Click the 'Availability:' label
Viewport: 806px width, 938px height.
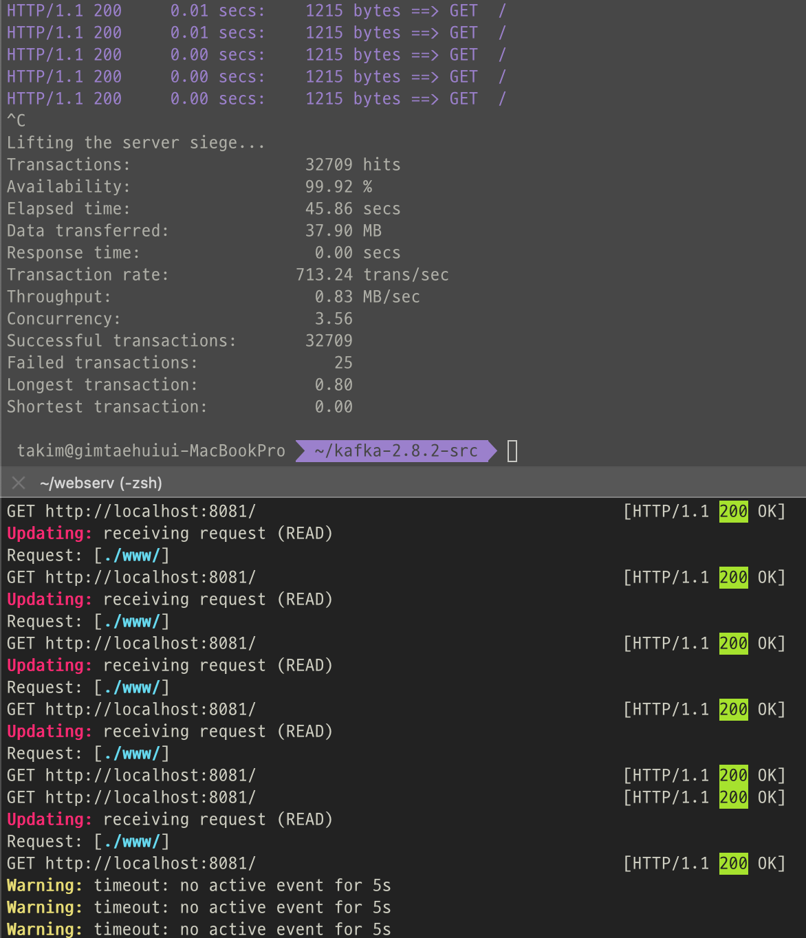68,187
